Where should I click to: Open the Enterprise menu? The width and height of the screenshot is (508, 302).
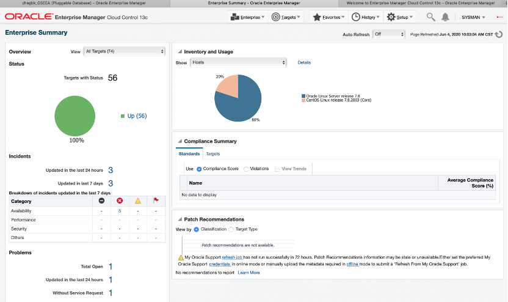247,17
